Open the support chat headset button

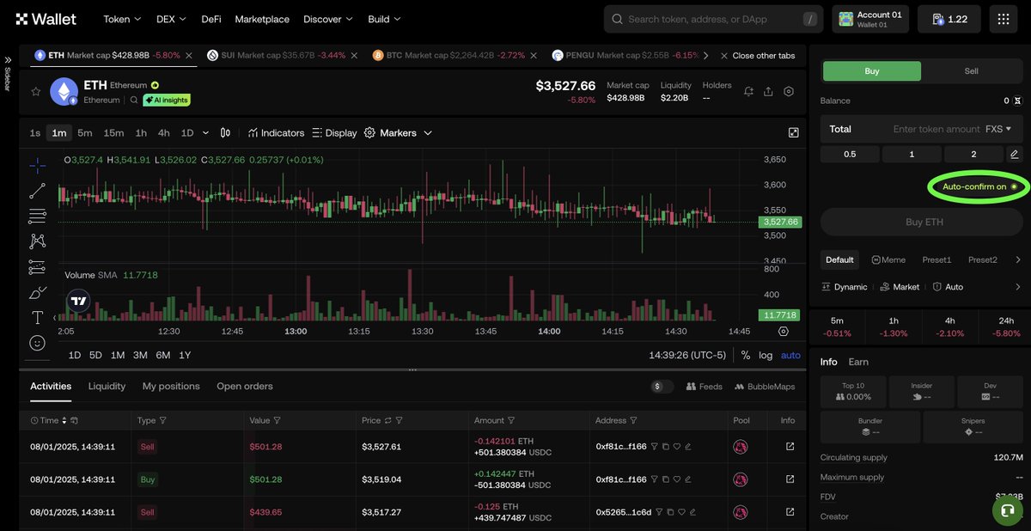point(1007,510)
